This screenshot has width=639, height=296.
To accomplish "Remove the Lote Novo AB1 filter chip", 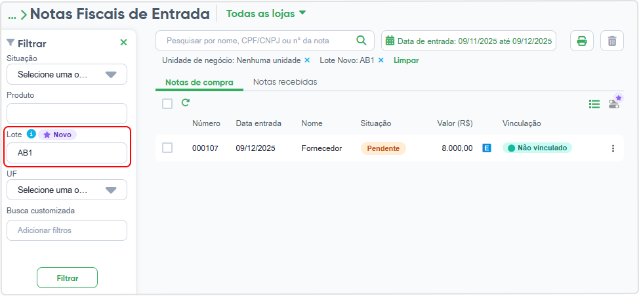I will coord(381,60).
